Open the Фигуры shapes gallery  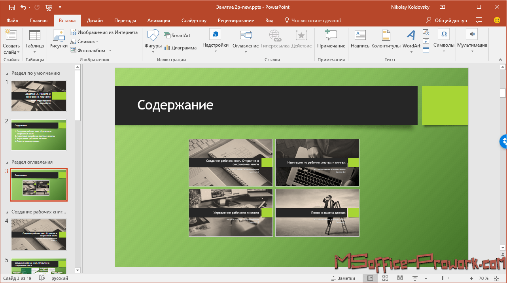pyautogui.click(x=153, y=41)
